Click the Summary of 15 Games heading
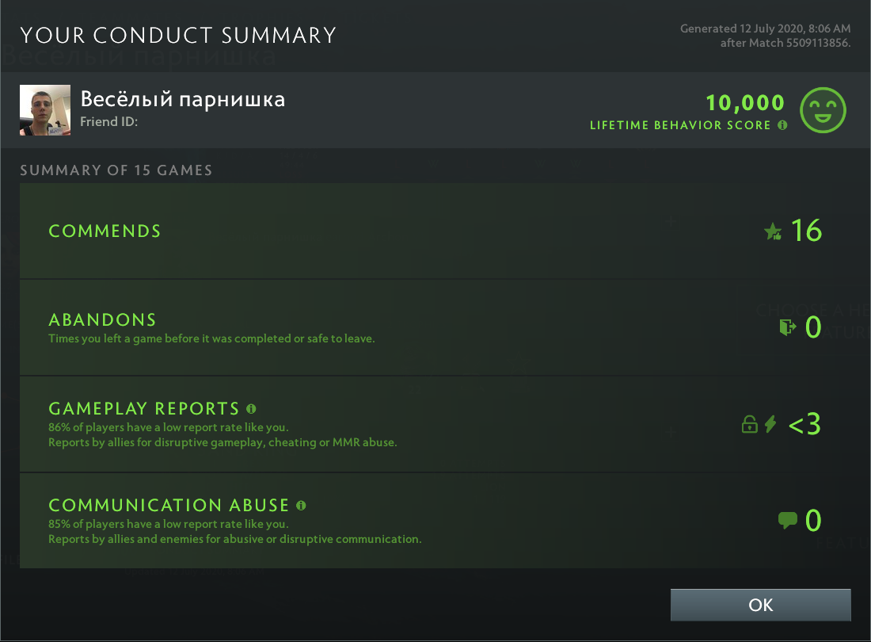The image size is (871, 642). coord(116,170)
